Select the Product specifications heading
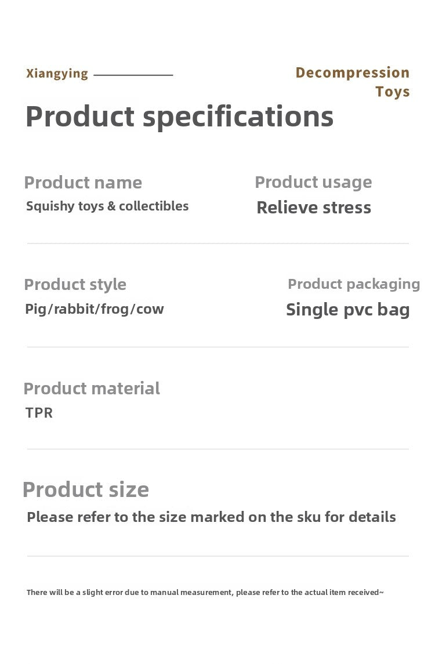435x664 pixels. click(x=179, y=116)
